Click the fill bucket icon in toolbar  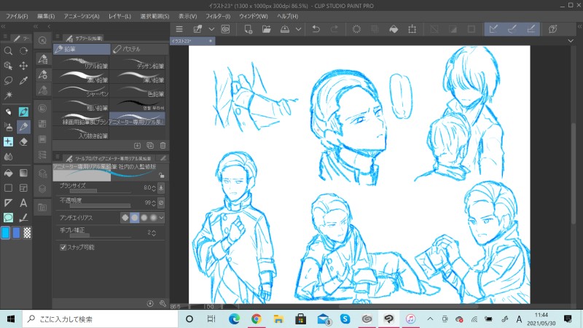pos(393,29)
